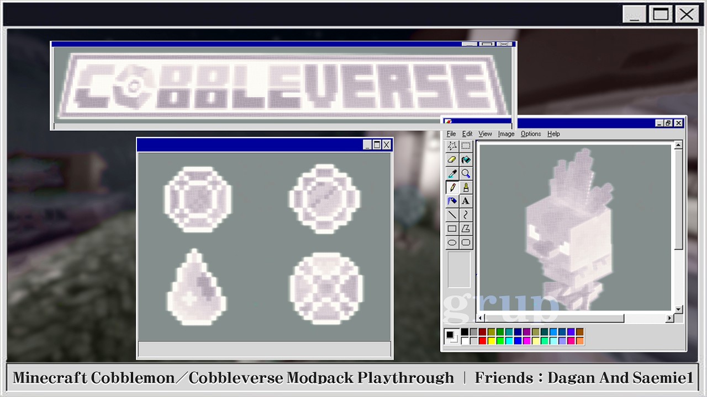Pick the orange color swatch
Image resolution: width=707 pixels, height=397 pixels.
[x=580, y=341]
